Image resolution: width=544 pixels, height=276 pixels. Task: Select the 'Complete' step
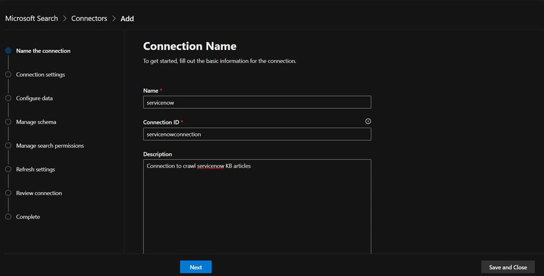click(x=28, y=217)
